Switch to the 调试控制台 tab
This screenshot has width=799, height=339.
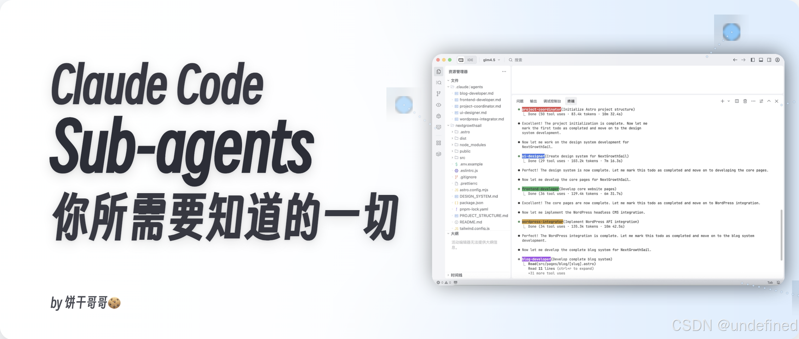tap(552, 101)
